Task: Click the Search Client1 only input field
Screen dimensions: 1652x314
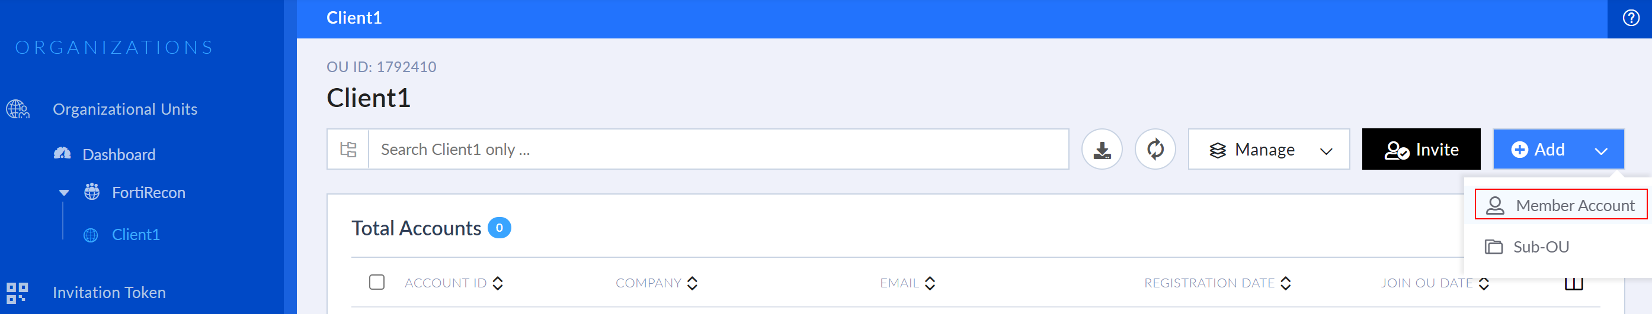Action: coord(718,150)
